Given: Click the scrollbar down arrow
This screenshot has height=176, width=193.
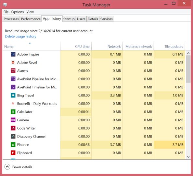Looking at the screenshot, I should point(188,157).
